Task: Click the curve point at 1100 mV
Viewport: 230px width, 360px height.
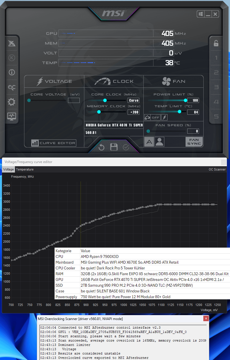Action: (161, 204)
